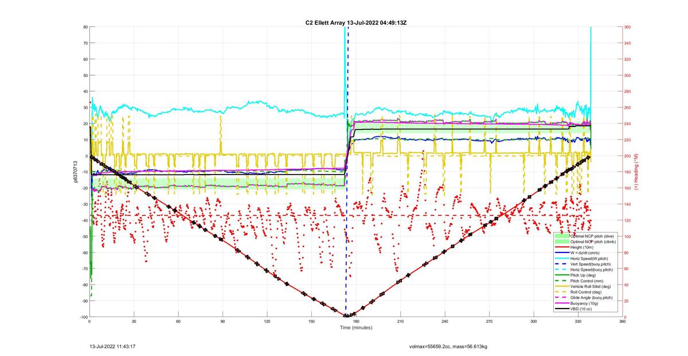Click the footer timestamp "13-Jul-2022 11:43:17"
The height and width of the screenshot is (356, 688).
(112, 346)
